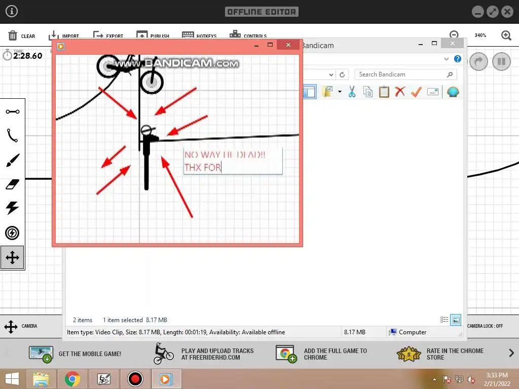Viewport: 519px width, 389px height.
Task: Switch Explorer to large icons view
Action: pos(456,320)
